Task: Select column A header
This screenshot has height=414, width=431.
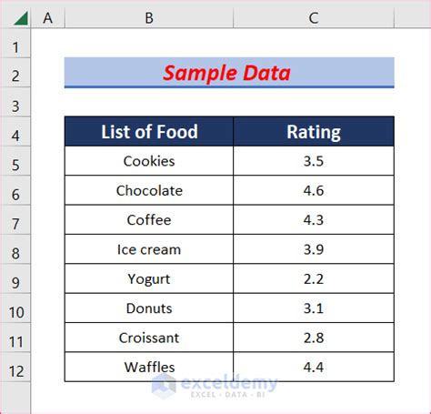Action: coord(48,17)
